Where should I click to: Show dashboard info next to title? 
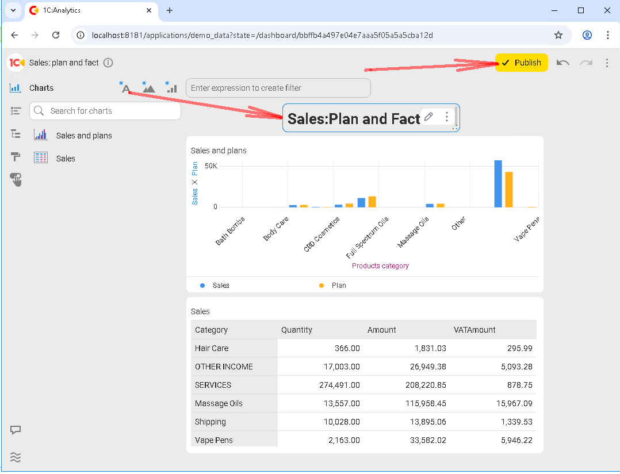(x=108, y=63)
